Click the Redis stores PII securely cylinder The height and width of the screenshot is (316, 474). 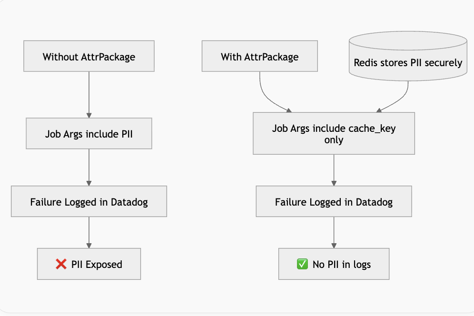click(x=408, y=62)
